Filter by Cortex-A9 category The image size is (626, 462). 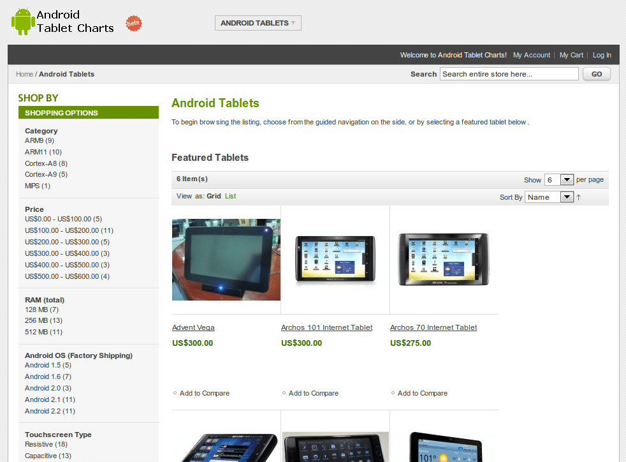coord(46,175)
